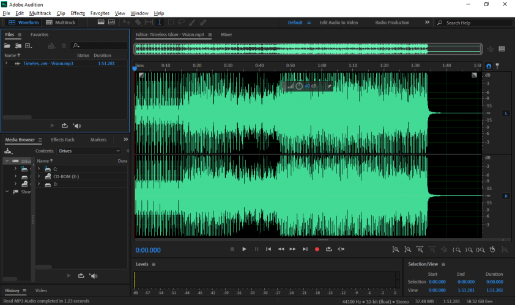The height and width of the screenshot is (305, 515).
Task: Toggle Loop Playback in transport
Action: (x=329, y=249)
